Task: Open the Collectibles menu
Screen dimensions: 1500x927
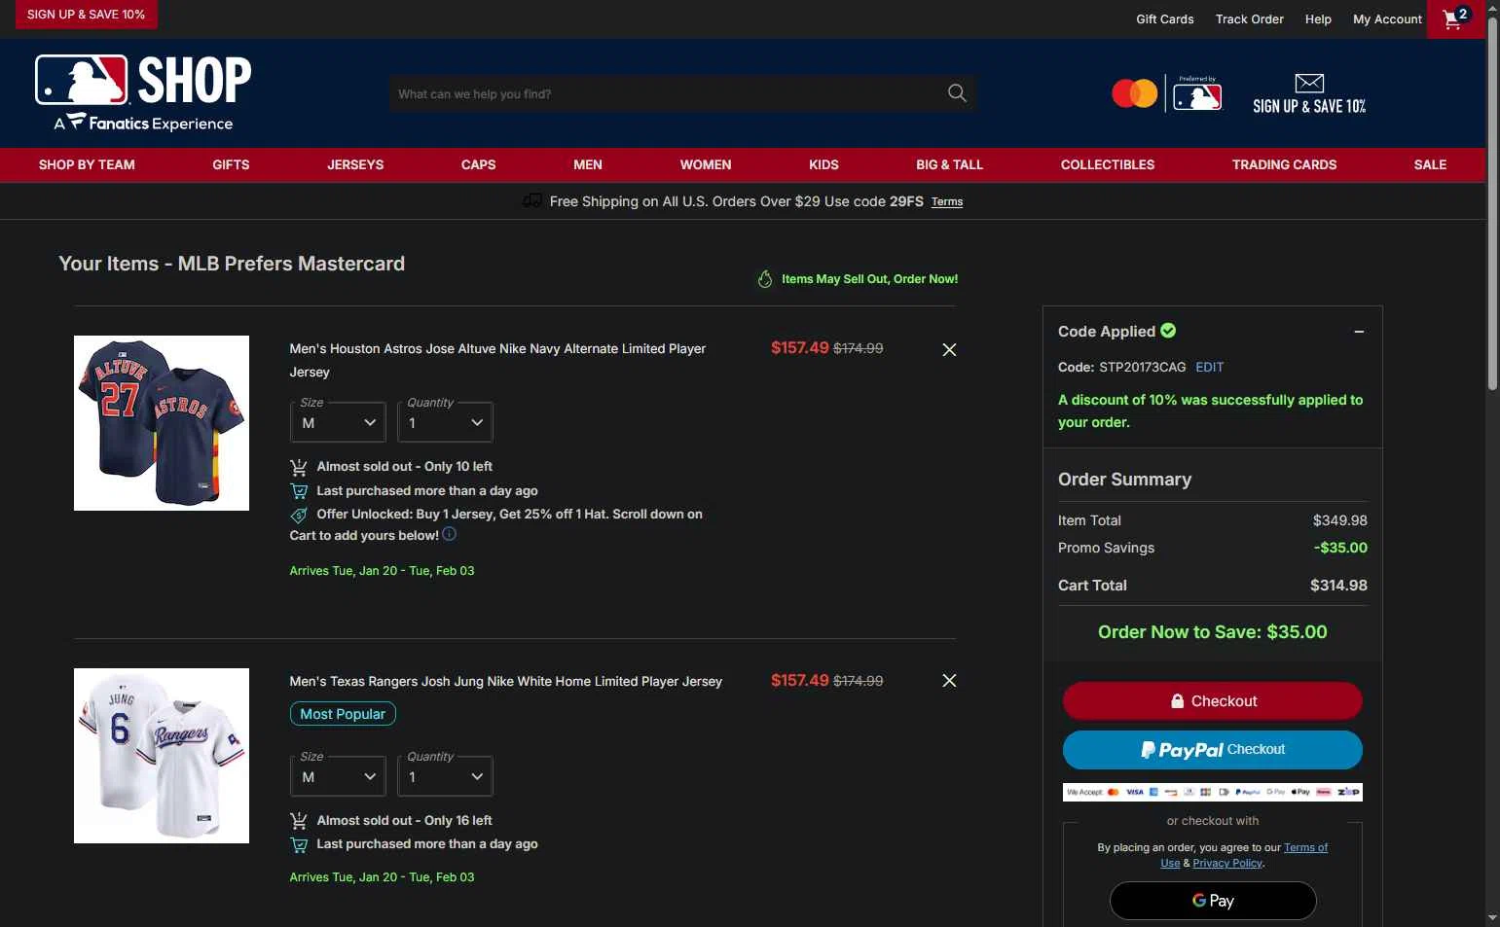Action: 1108,164
